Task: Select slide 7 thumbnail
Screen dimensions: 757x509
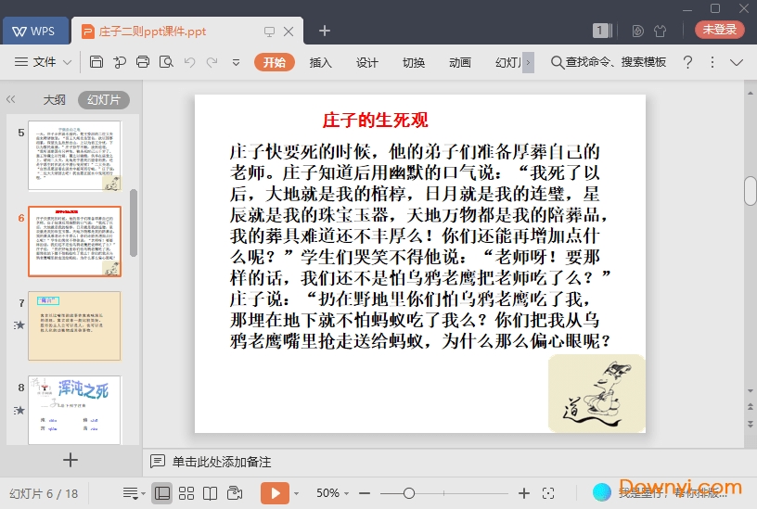Action: point(74,325)
